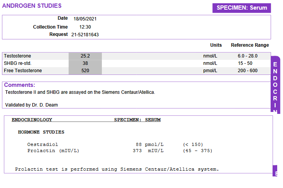
Task: Click the Comments section heading
Action: coord(19,85)
